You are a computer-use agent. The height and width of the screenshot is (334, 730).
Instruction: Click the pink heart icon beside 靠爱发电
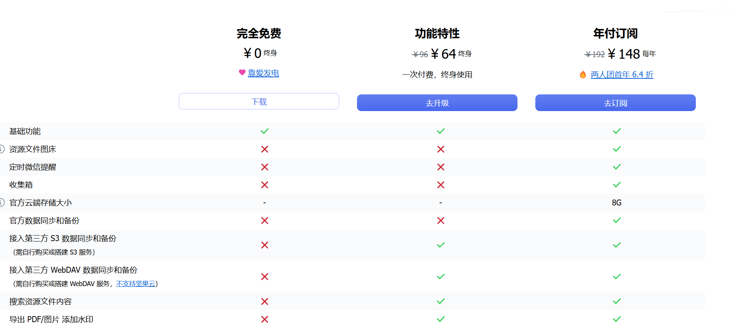tap(242, 72)
